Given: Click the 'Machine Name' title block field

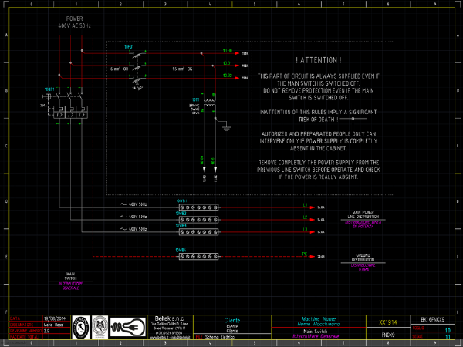Looking at the screenshot, I should pyautogui.click(x=319, y=319).
